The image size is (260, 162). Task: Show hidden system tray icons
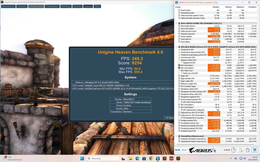[231, 159]
